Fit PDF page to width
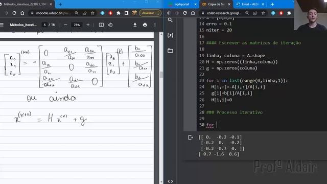The image size is (327, 184). [x=101, y=25]
